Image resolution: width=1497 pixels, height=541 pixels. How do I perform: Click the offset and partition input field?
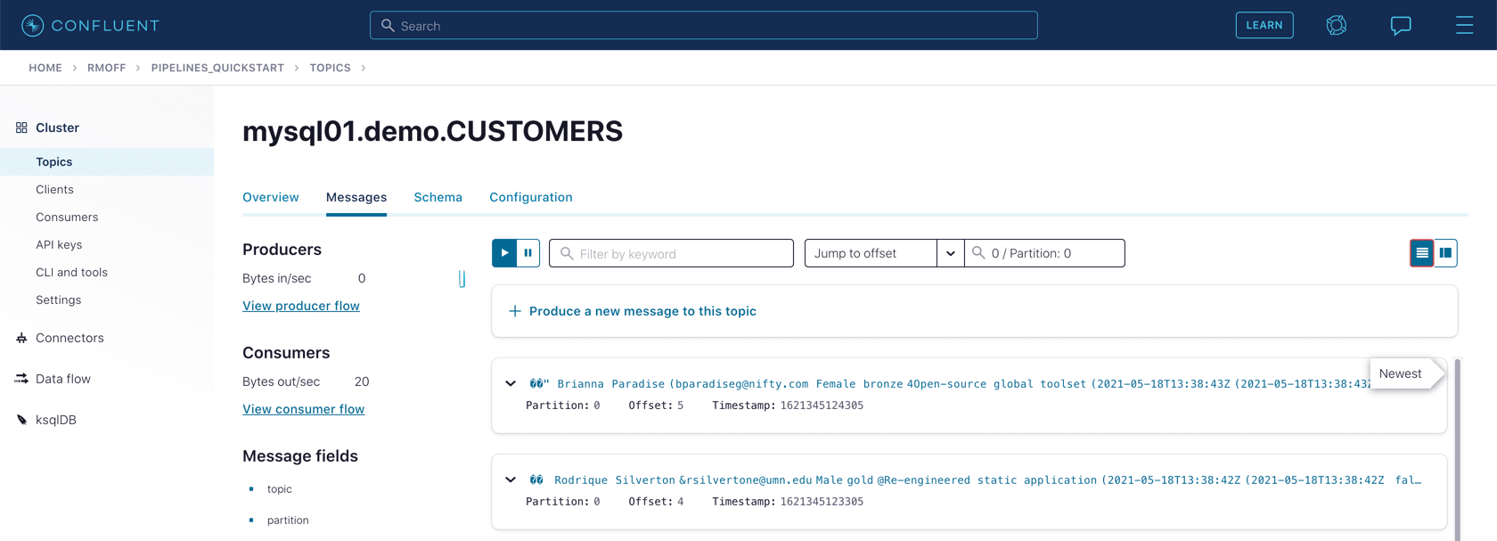(x=1044, y=253)
